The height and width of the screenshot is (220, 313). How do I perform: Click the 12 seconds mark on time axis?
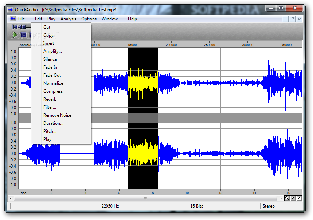pos(220,193)
